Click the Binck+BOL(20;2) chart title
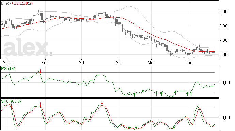The image size is (235, 131). [x=17, y=3]
